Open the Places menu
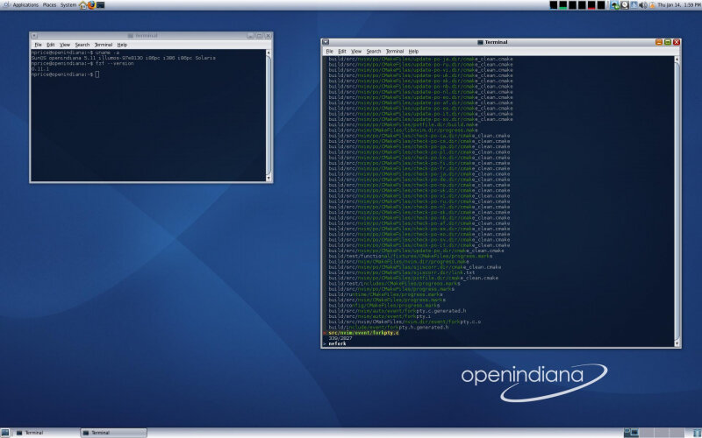The height and width of the screenshot is (438, 702). tap(49, 5)
